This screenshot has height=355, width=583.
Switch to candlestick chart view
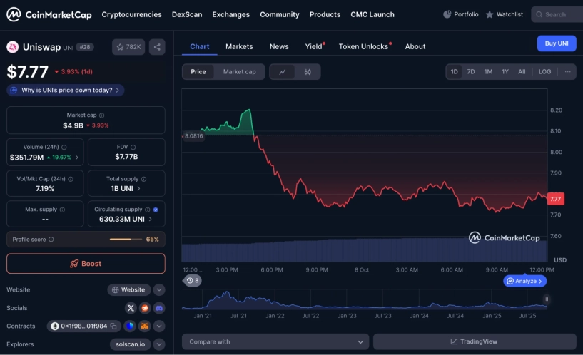click(x=308, y=72)
